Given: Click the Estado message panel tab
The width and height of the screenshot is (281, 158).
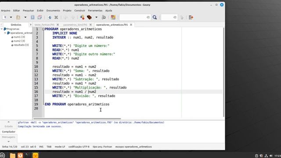Looking at the screenshot, I should tap(9, 126).
